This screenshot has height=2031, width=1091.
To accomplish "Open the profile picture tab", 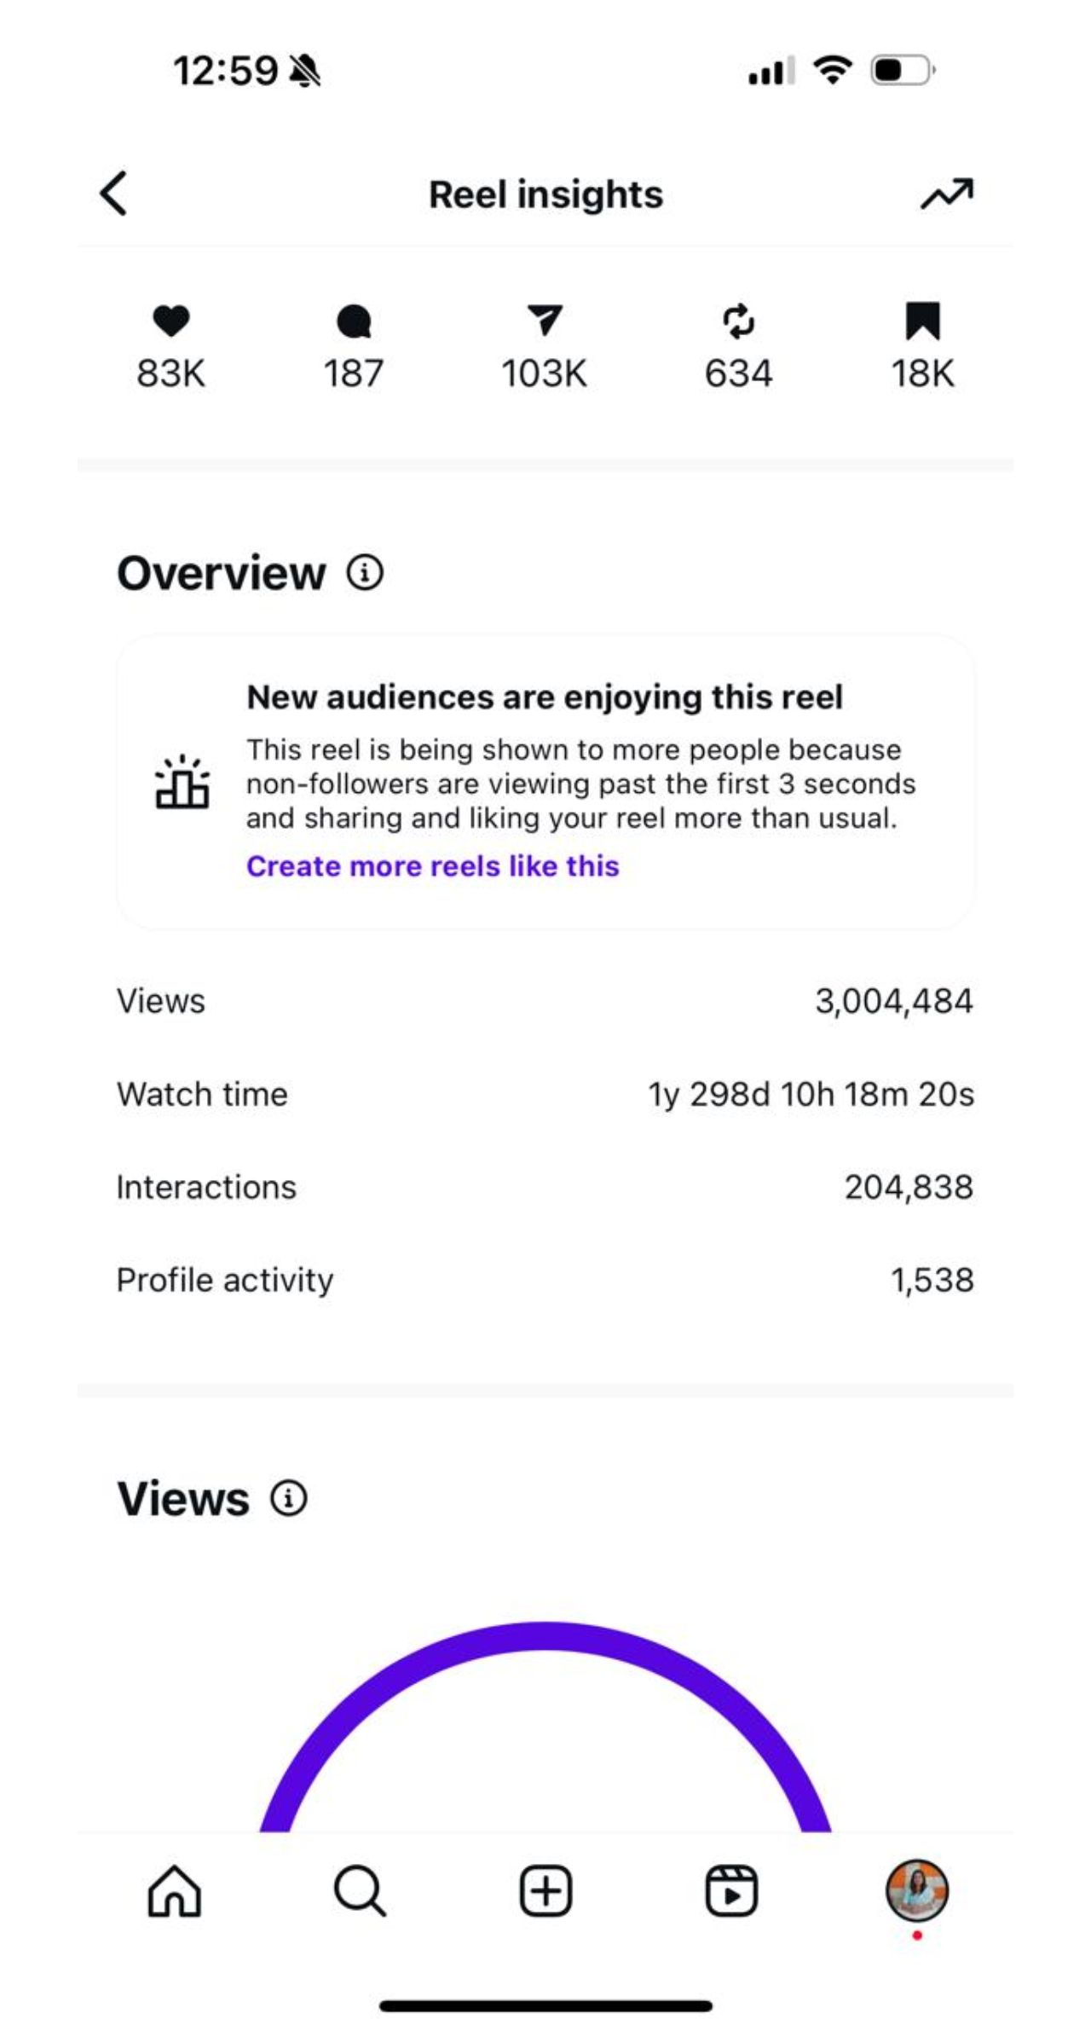I will (x=917, y=1889).
